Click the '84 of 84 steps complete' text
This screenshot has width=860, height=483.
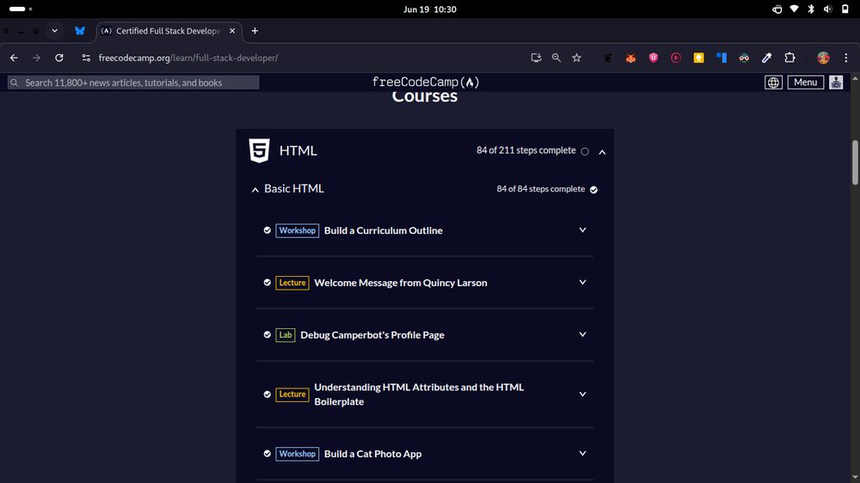click(541, 188)
